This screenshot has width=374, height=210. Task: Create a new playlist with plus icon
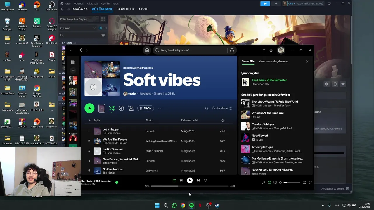tap(73, 70)
